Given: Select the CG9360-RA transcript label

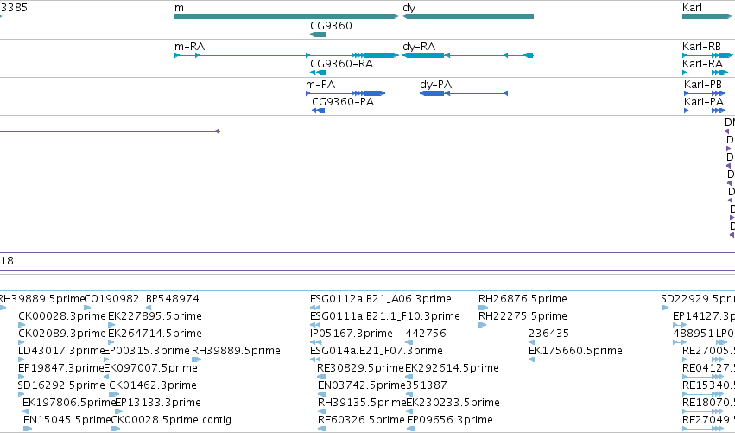Looking at the screenshot, I should click(x=341, y=63).
